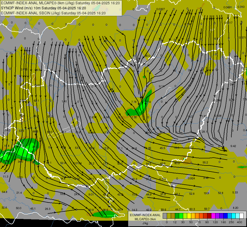
Task: Click the olive swatch in the legend
Action: 169,216
